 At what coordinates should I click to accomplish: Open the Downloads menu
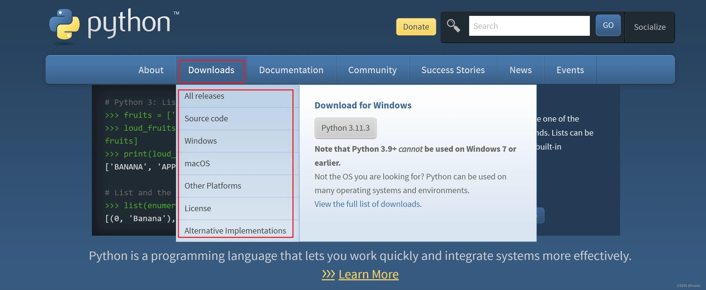[211, 70]
